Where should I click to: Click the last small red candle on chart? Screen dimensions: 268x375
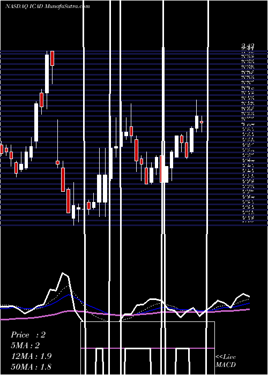click(x=202, y=122)
